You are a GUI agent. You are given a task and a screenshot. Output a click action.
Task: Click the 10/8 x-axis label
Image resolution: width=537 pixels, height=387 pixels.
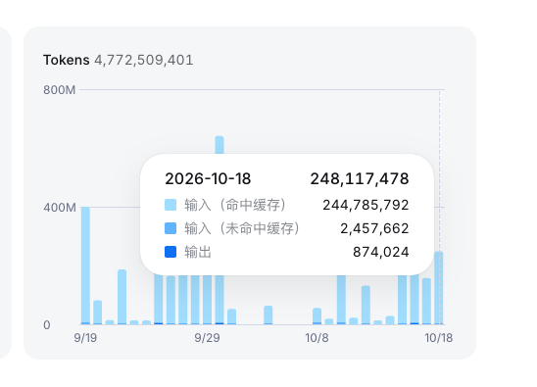(317, 338)
